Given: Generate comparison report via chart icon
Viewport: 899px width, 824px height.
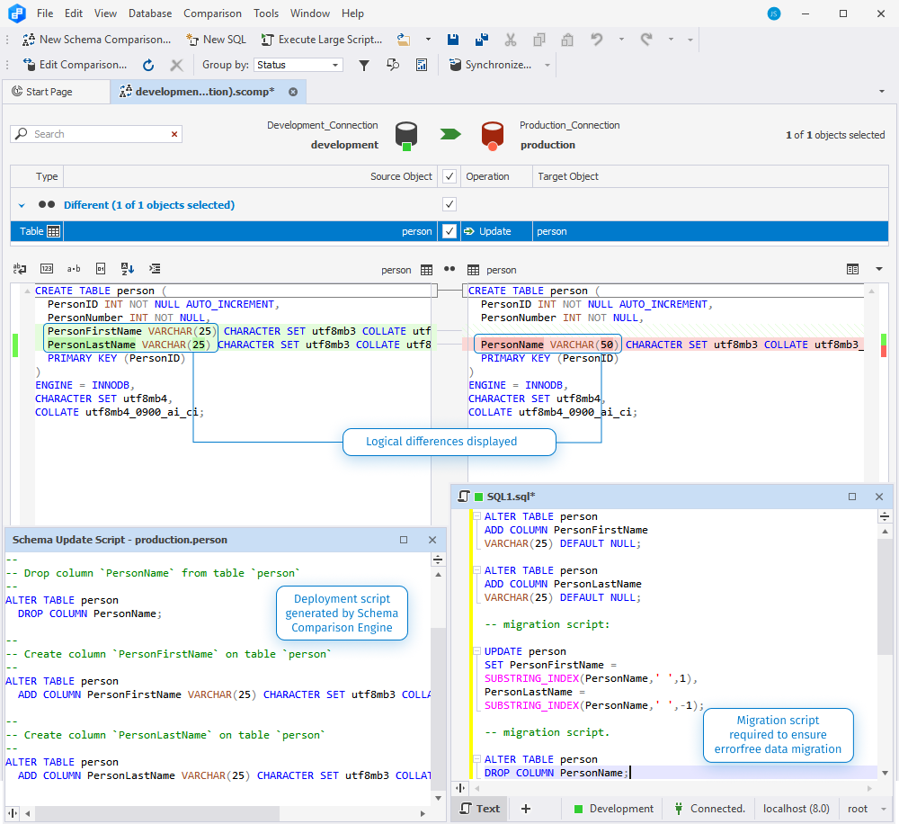Looking at the screenshot, I should 422,66.
